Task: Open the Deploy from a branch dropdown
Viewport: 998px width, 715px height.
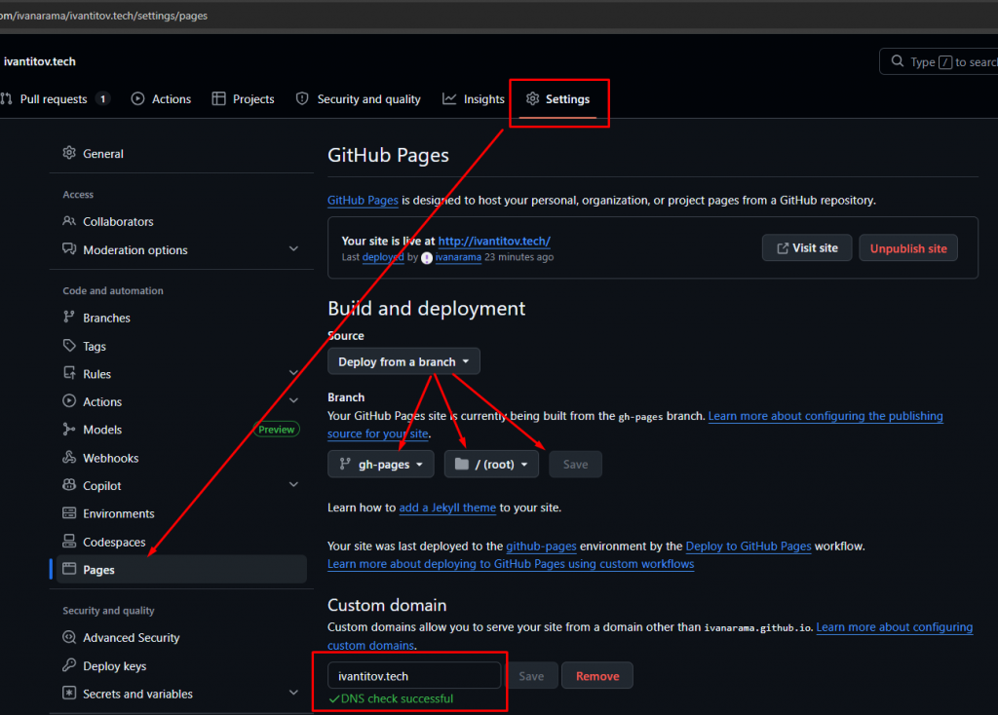Action: [403, 361]
